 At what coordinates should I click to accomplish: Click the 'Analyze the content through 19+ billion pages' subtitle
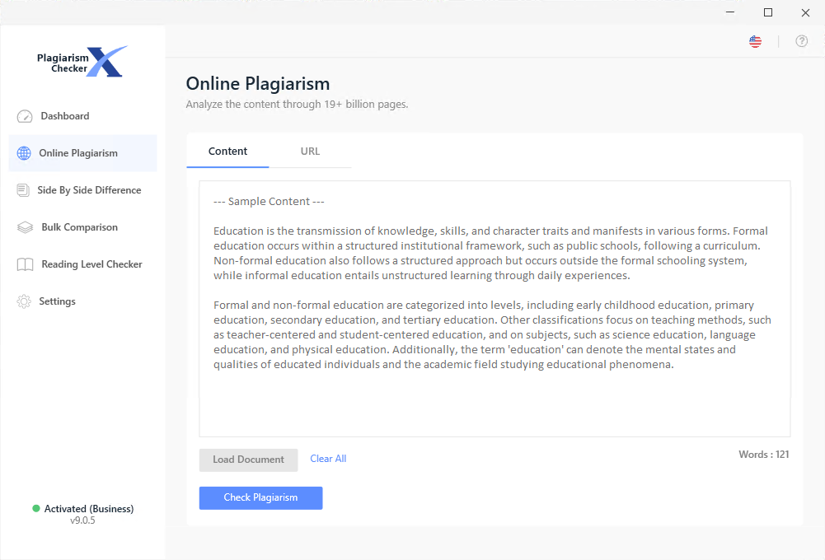click(297, 104)
